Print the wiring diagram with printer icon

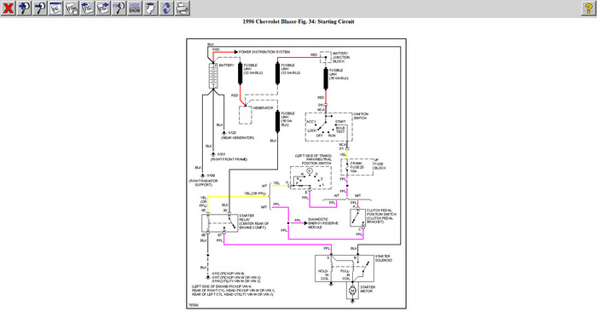[x=183, y=8]
